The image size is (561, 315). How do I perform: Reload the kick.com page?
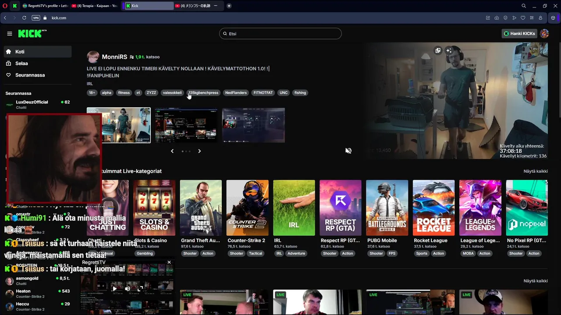(24, 18)
